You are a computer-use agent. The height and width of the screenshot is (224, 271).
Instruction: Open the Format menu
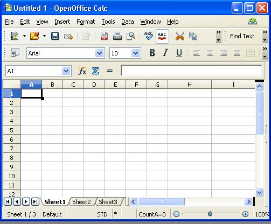click(x=86, y=22)
